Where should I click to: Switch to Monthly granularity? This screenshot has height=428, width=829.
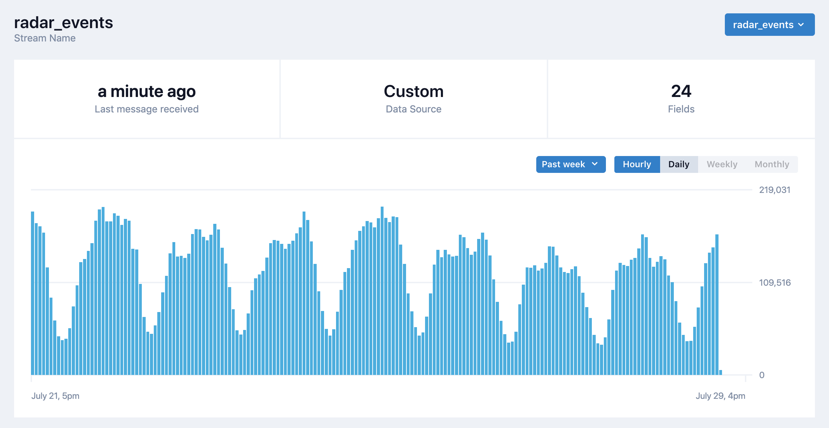pos(772,164)
